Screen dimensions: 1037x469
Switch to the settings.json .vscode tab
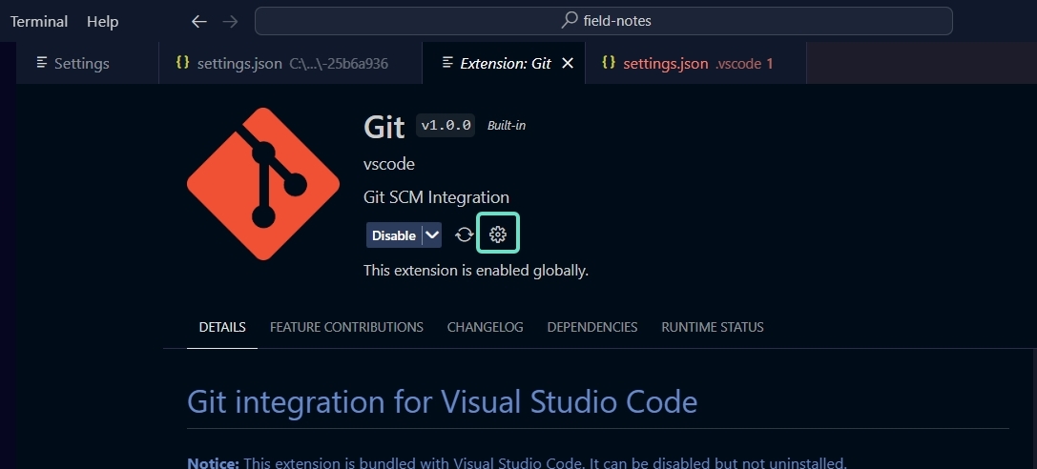(695, 64)
